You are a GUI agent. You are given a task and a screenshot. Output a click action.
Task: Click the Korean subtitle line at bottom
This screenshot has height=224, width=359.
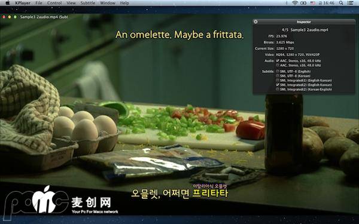coord(180,194)
